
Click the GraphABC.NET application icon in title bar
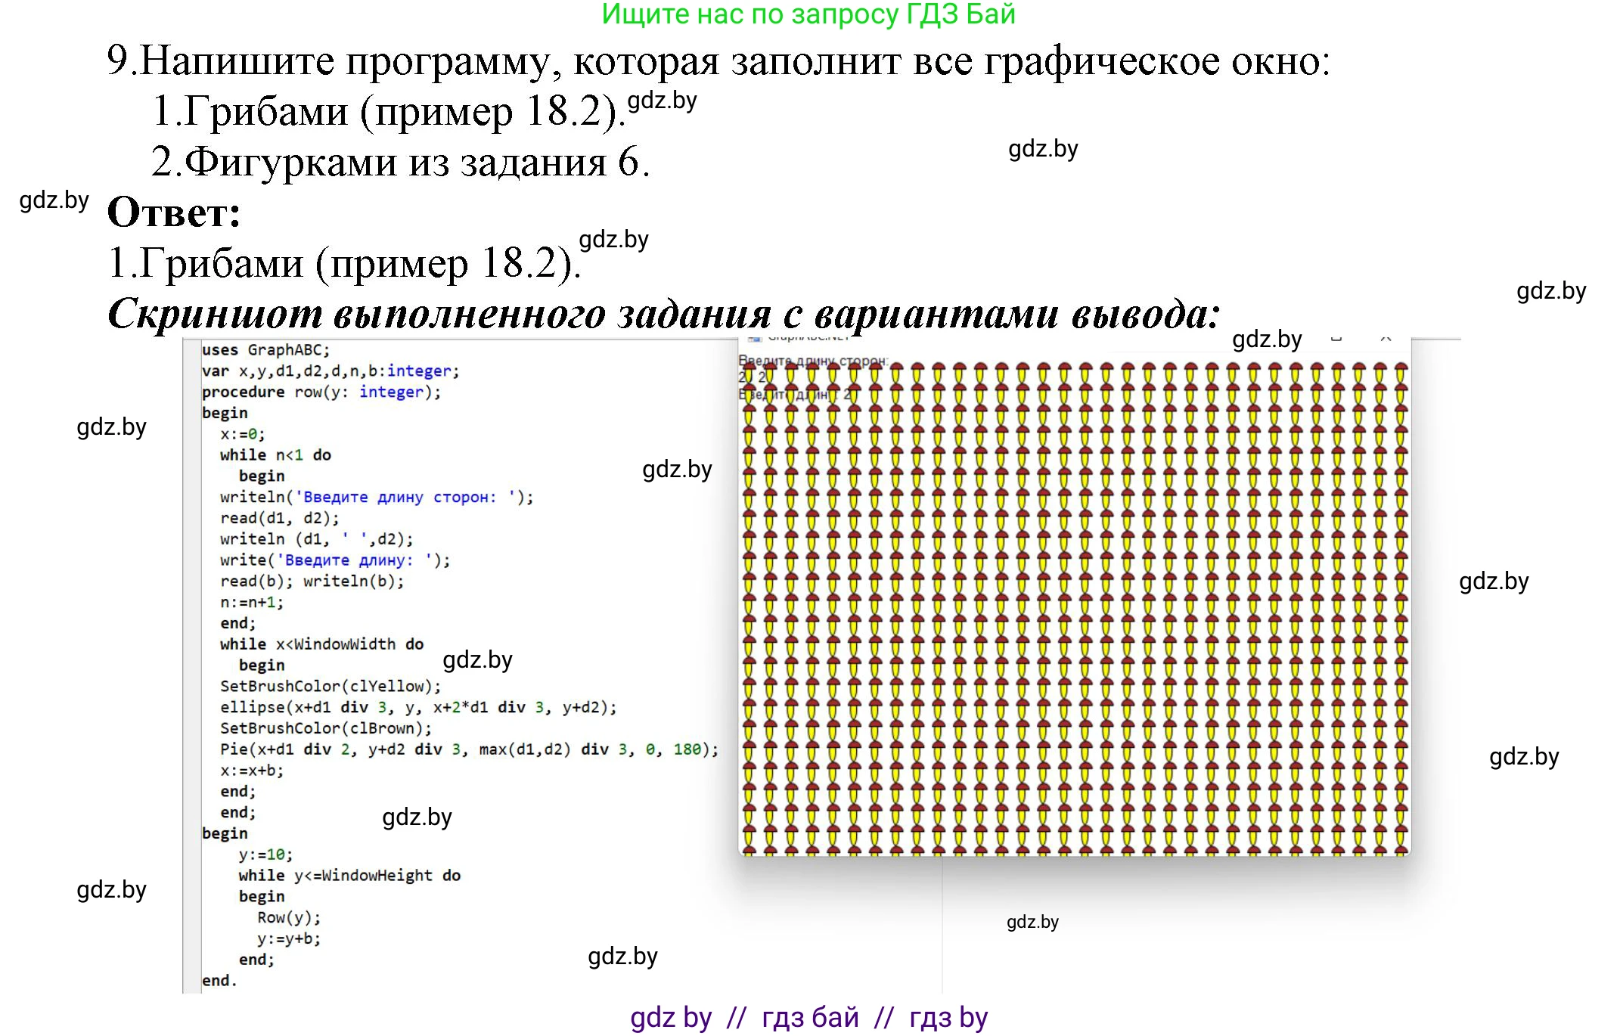tap(756, 340)
